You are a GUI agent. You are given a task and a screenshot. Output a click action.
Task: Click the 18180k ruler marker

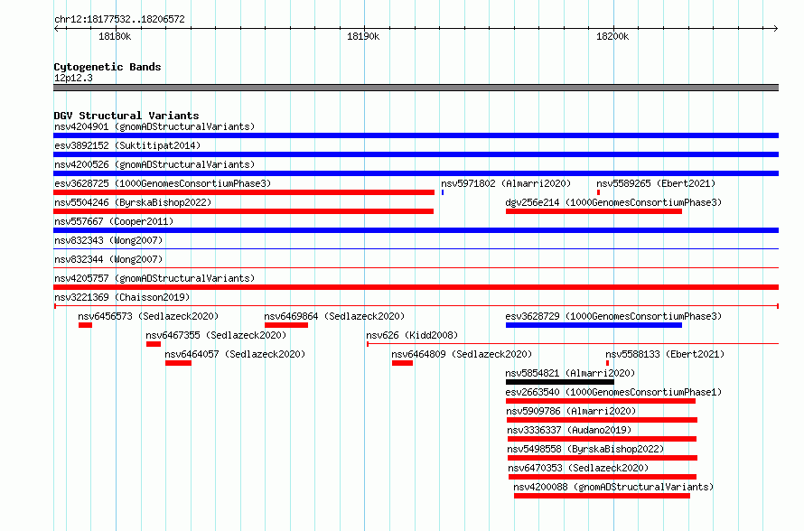pyautogui.click(x=115, y=36)
